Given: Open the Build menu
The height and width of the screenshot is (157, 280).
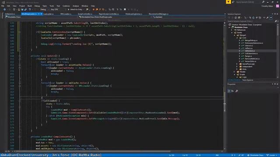Looking at the screenshot, I should (x=30, y=6).
